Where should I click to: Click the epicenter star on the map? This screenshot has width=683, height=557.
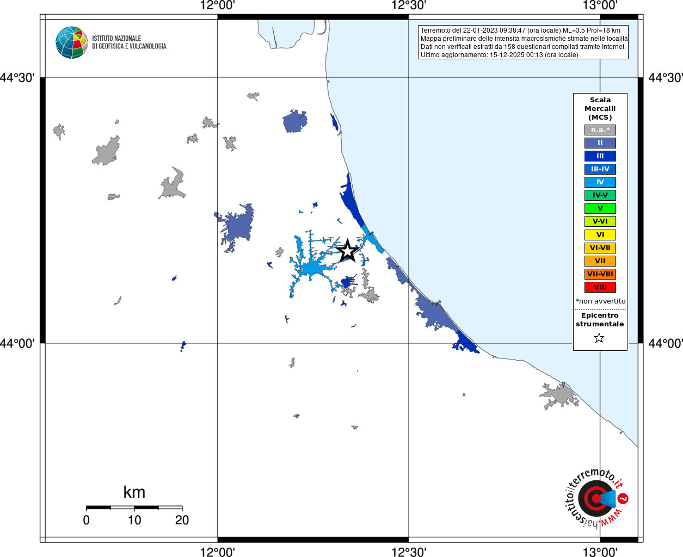click(347, 251)
